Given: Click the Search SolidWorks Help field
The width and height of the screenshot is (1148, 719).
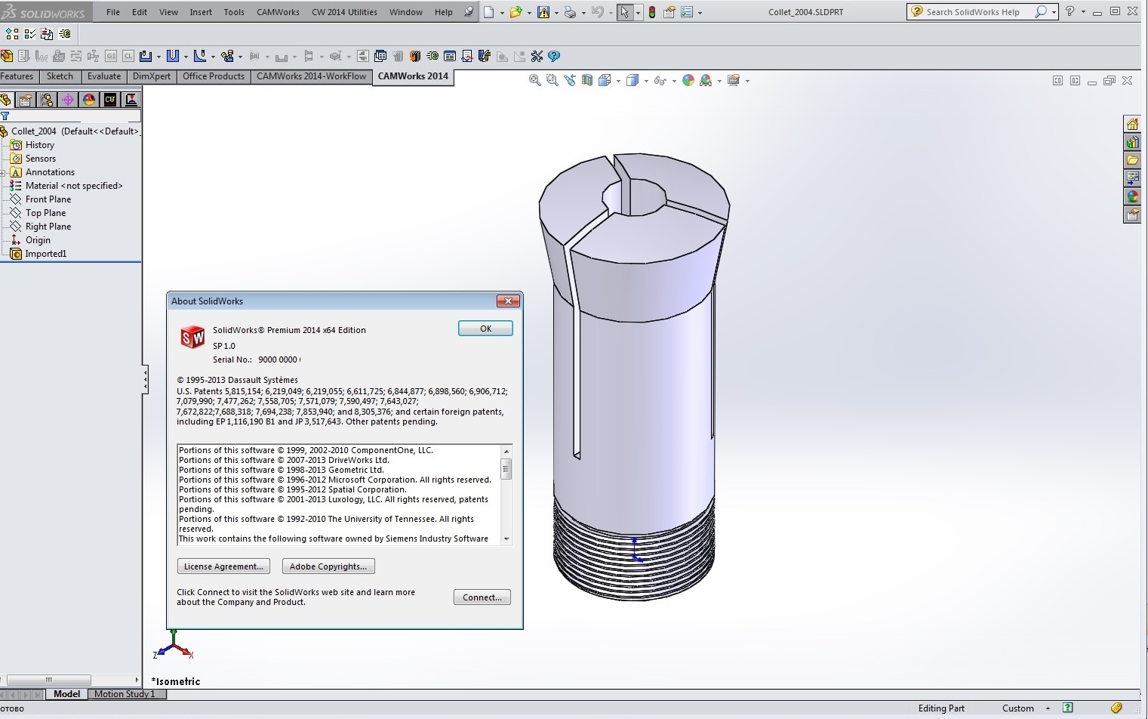Looking at the screenshot, I should (973, 12).
